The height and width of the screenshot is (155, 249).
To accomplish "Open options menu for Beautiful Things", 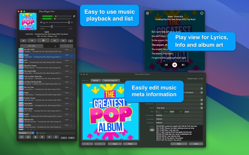I will click(x=71, y=67).
